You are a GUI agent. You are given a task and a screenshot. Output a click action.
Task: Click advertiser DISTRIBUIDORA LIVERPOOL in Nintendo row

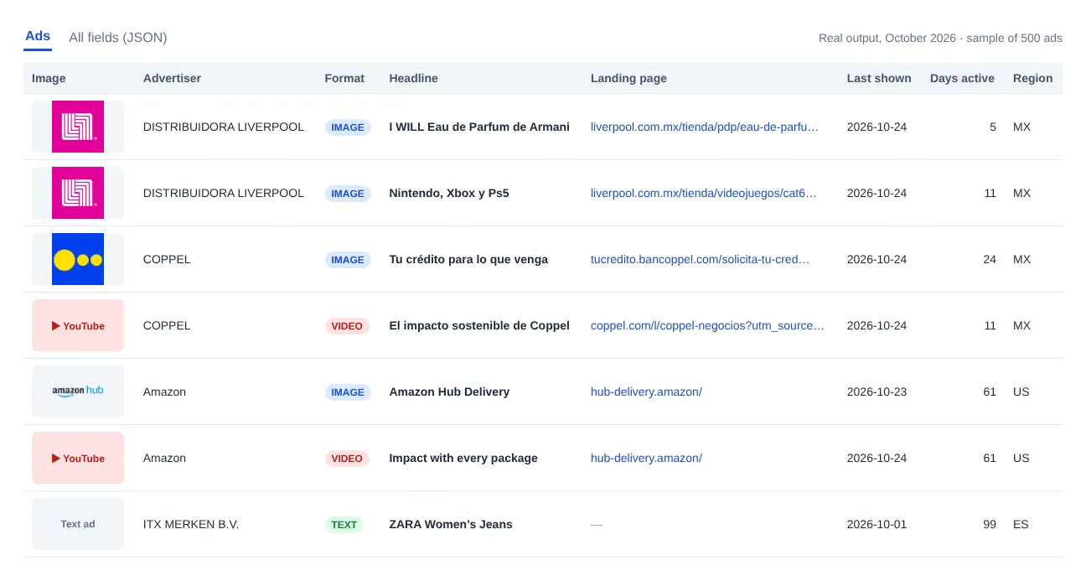tap(224, 194)
